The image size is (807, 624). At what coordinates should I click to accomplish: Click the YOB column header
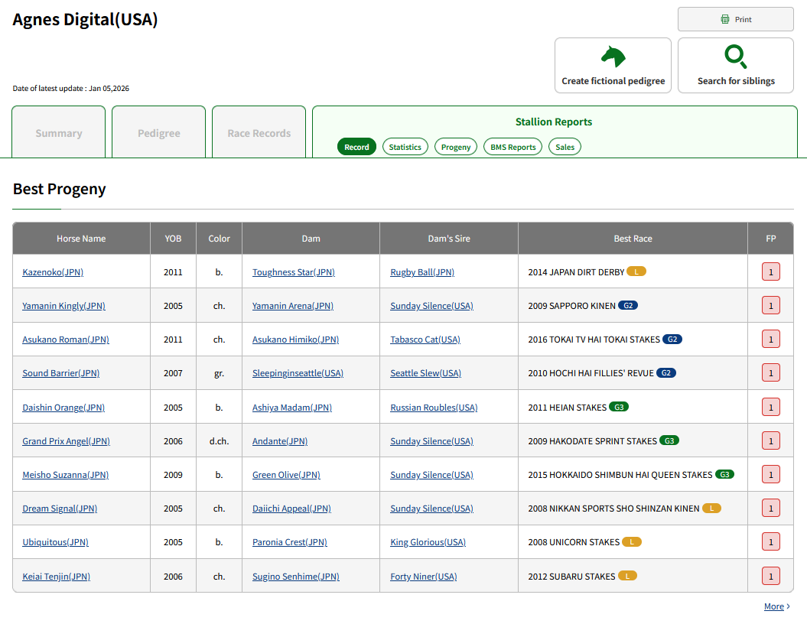click(x=173, y=238)
